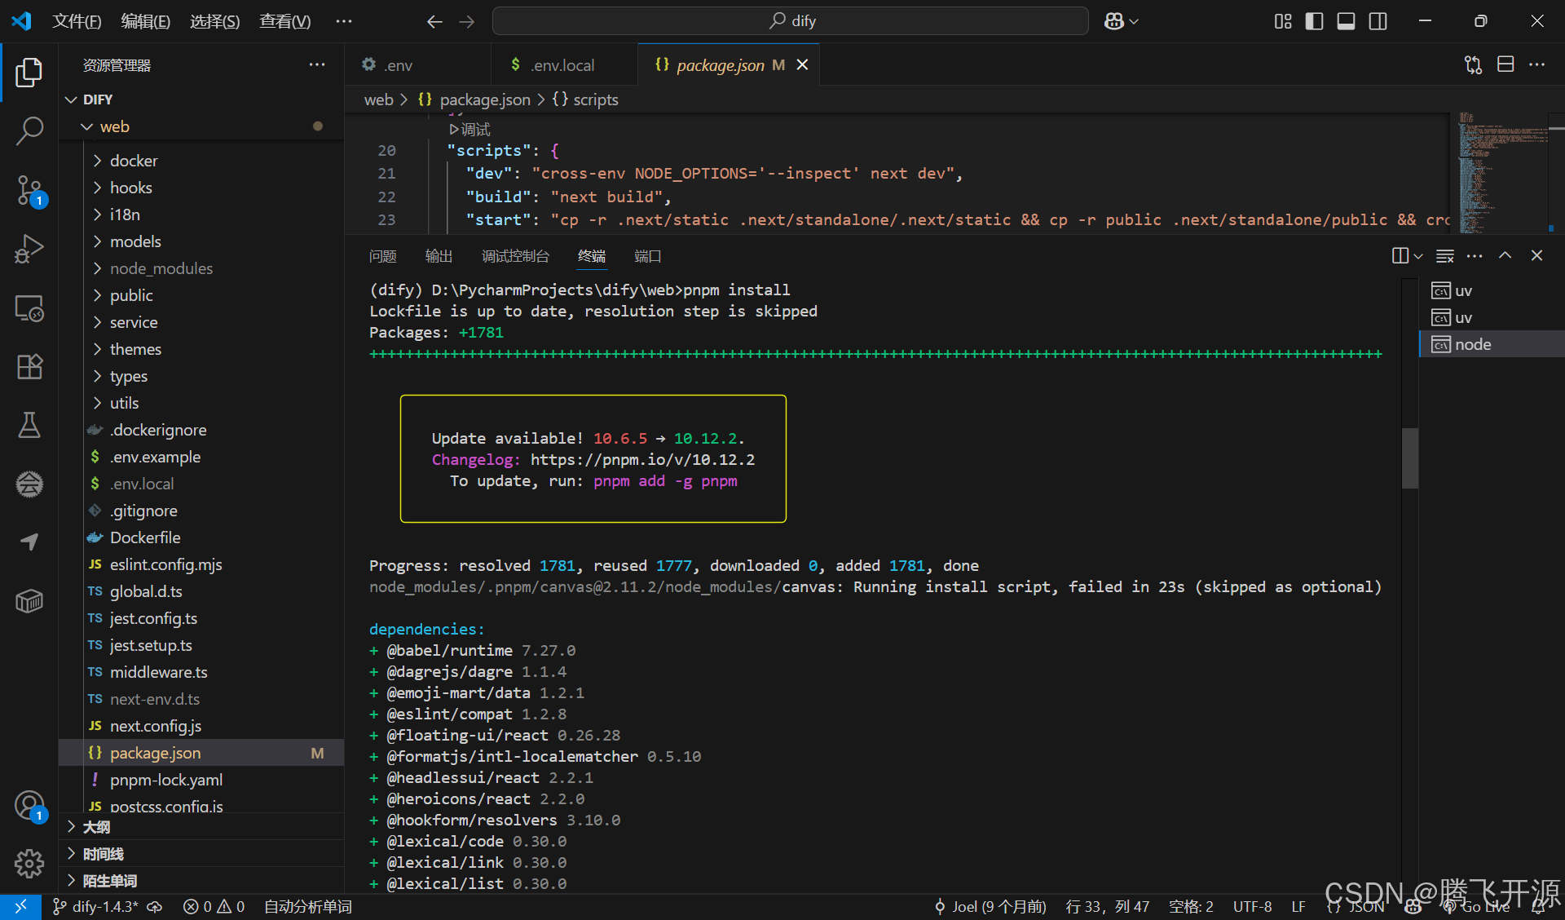Expand the node_modules folder

(x=161, y=268)
